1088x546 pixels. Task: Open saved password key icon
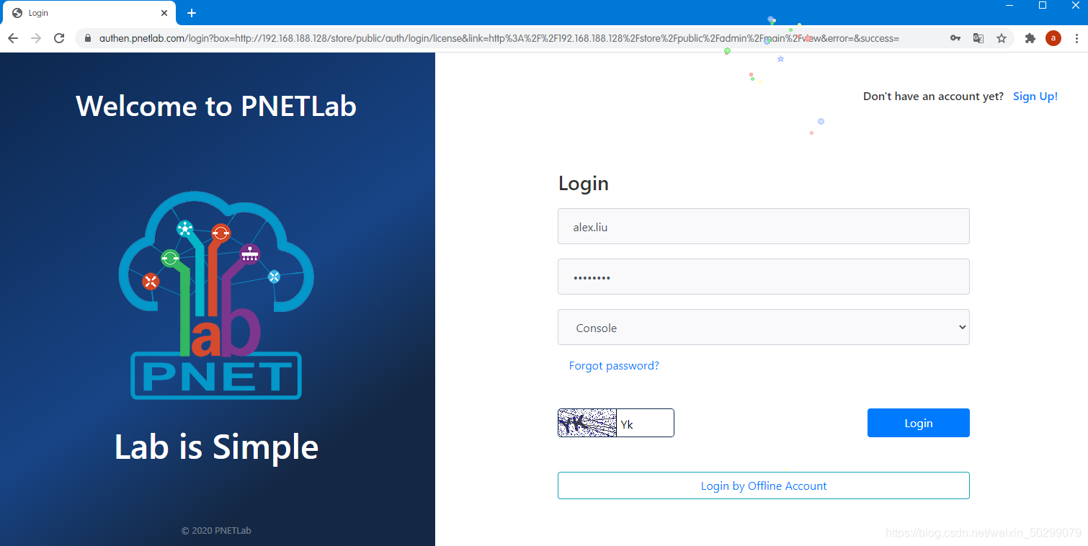pos(955,38)
